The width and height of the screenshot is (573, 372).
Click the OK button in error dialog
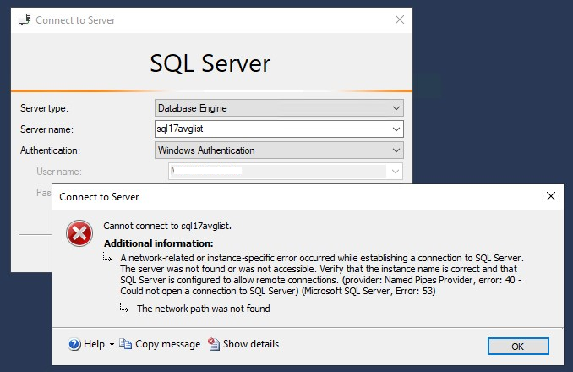518,346
